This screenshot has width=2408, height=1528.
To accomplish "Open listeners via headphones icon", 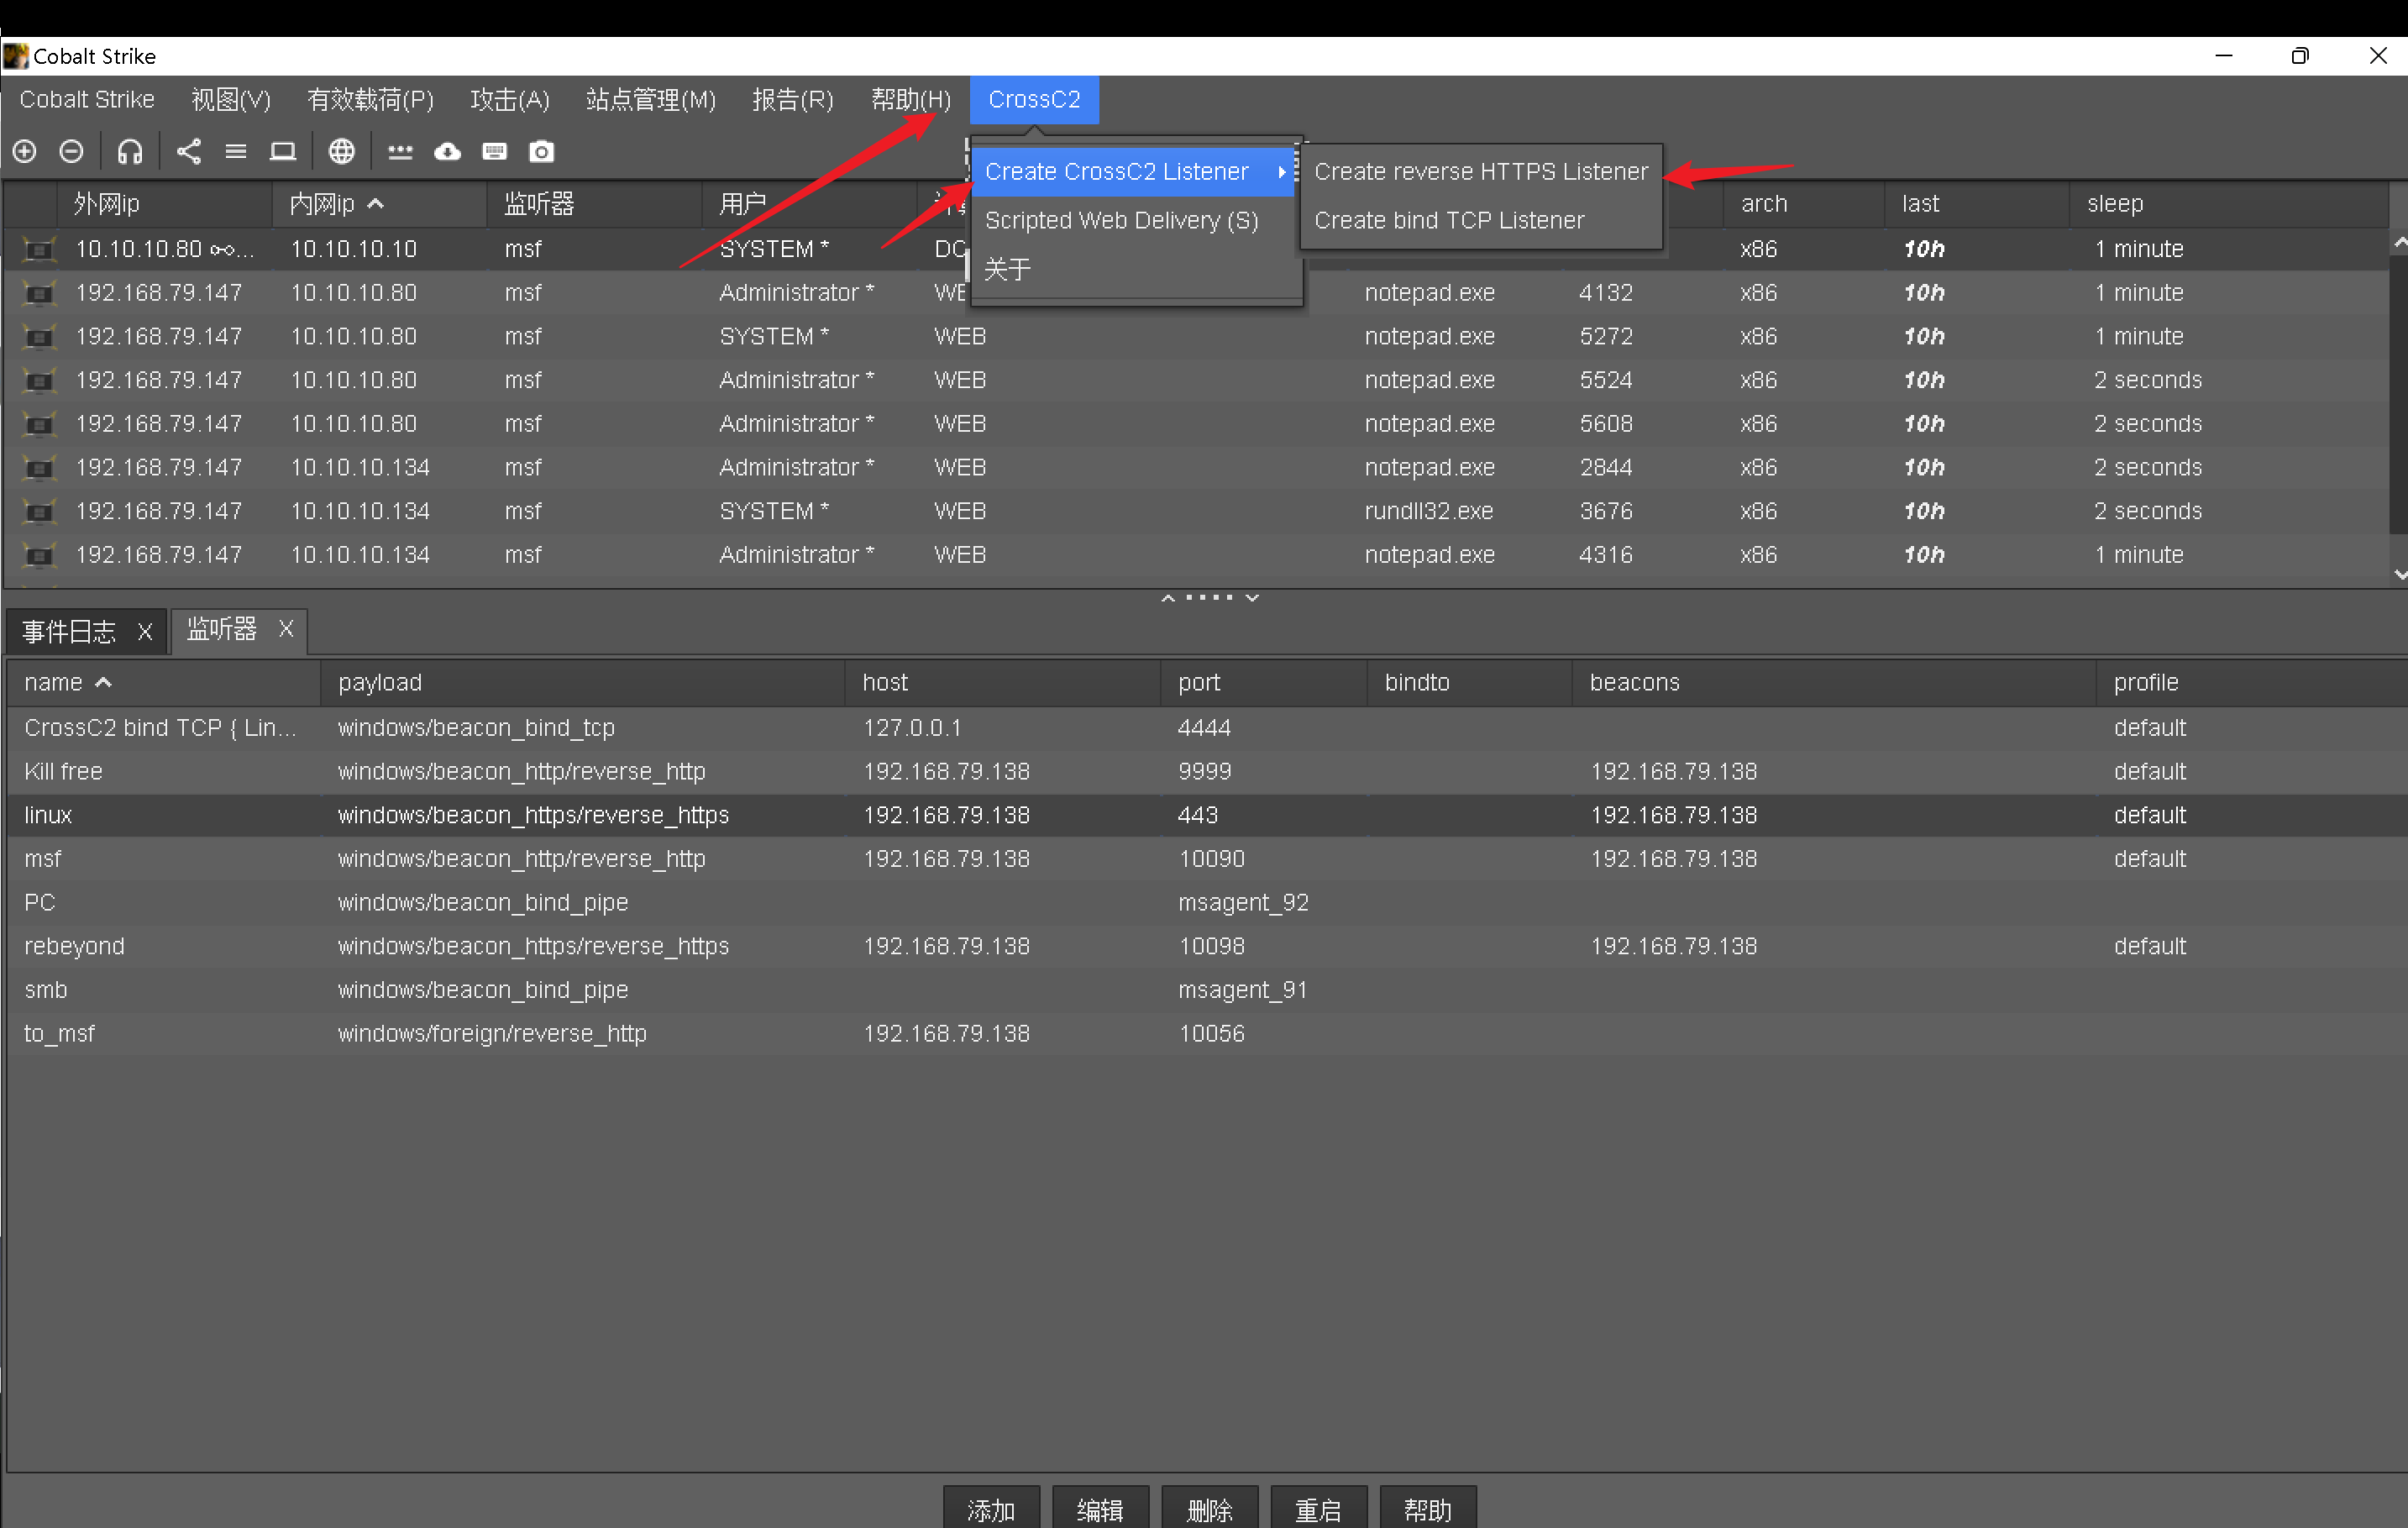I will pos(130,151).
